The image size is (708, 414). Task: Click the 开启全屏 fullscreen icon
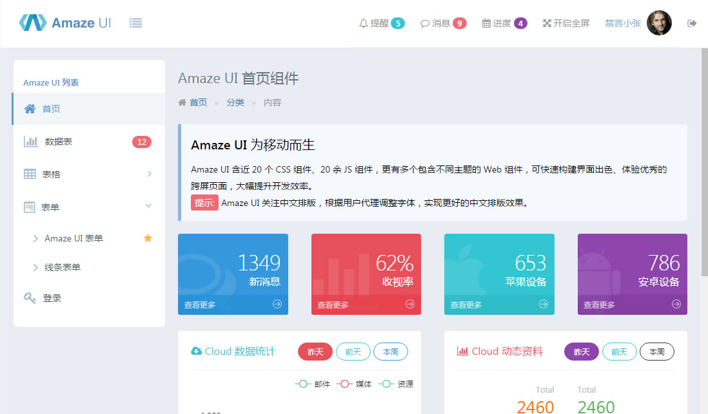click(547, 23)
